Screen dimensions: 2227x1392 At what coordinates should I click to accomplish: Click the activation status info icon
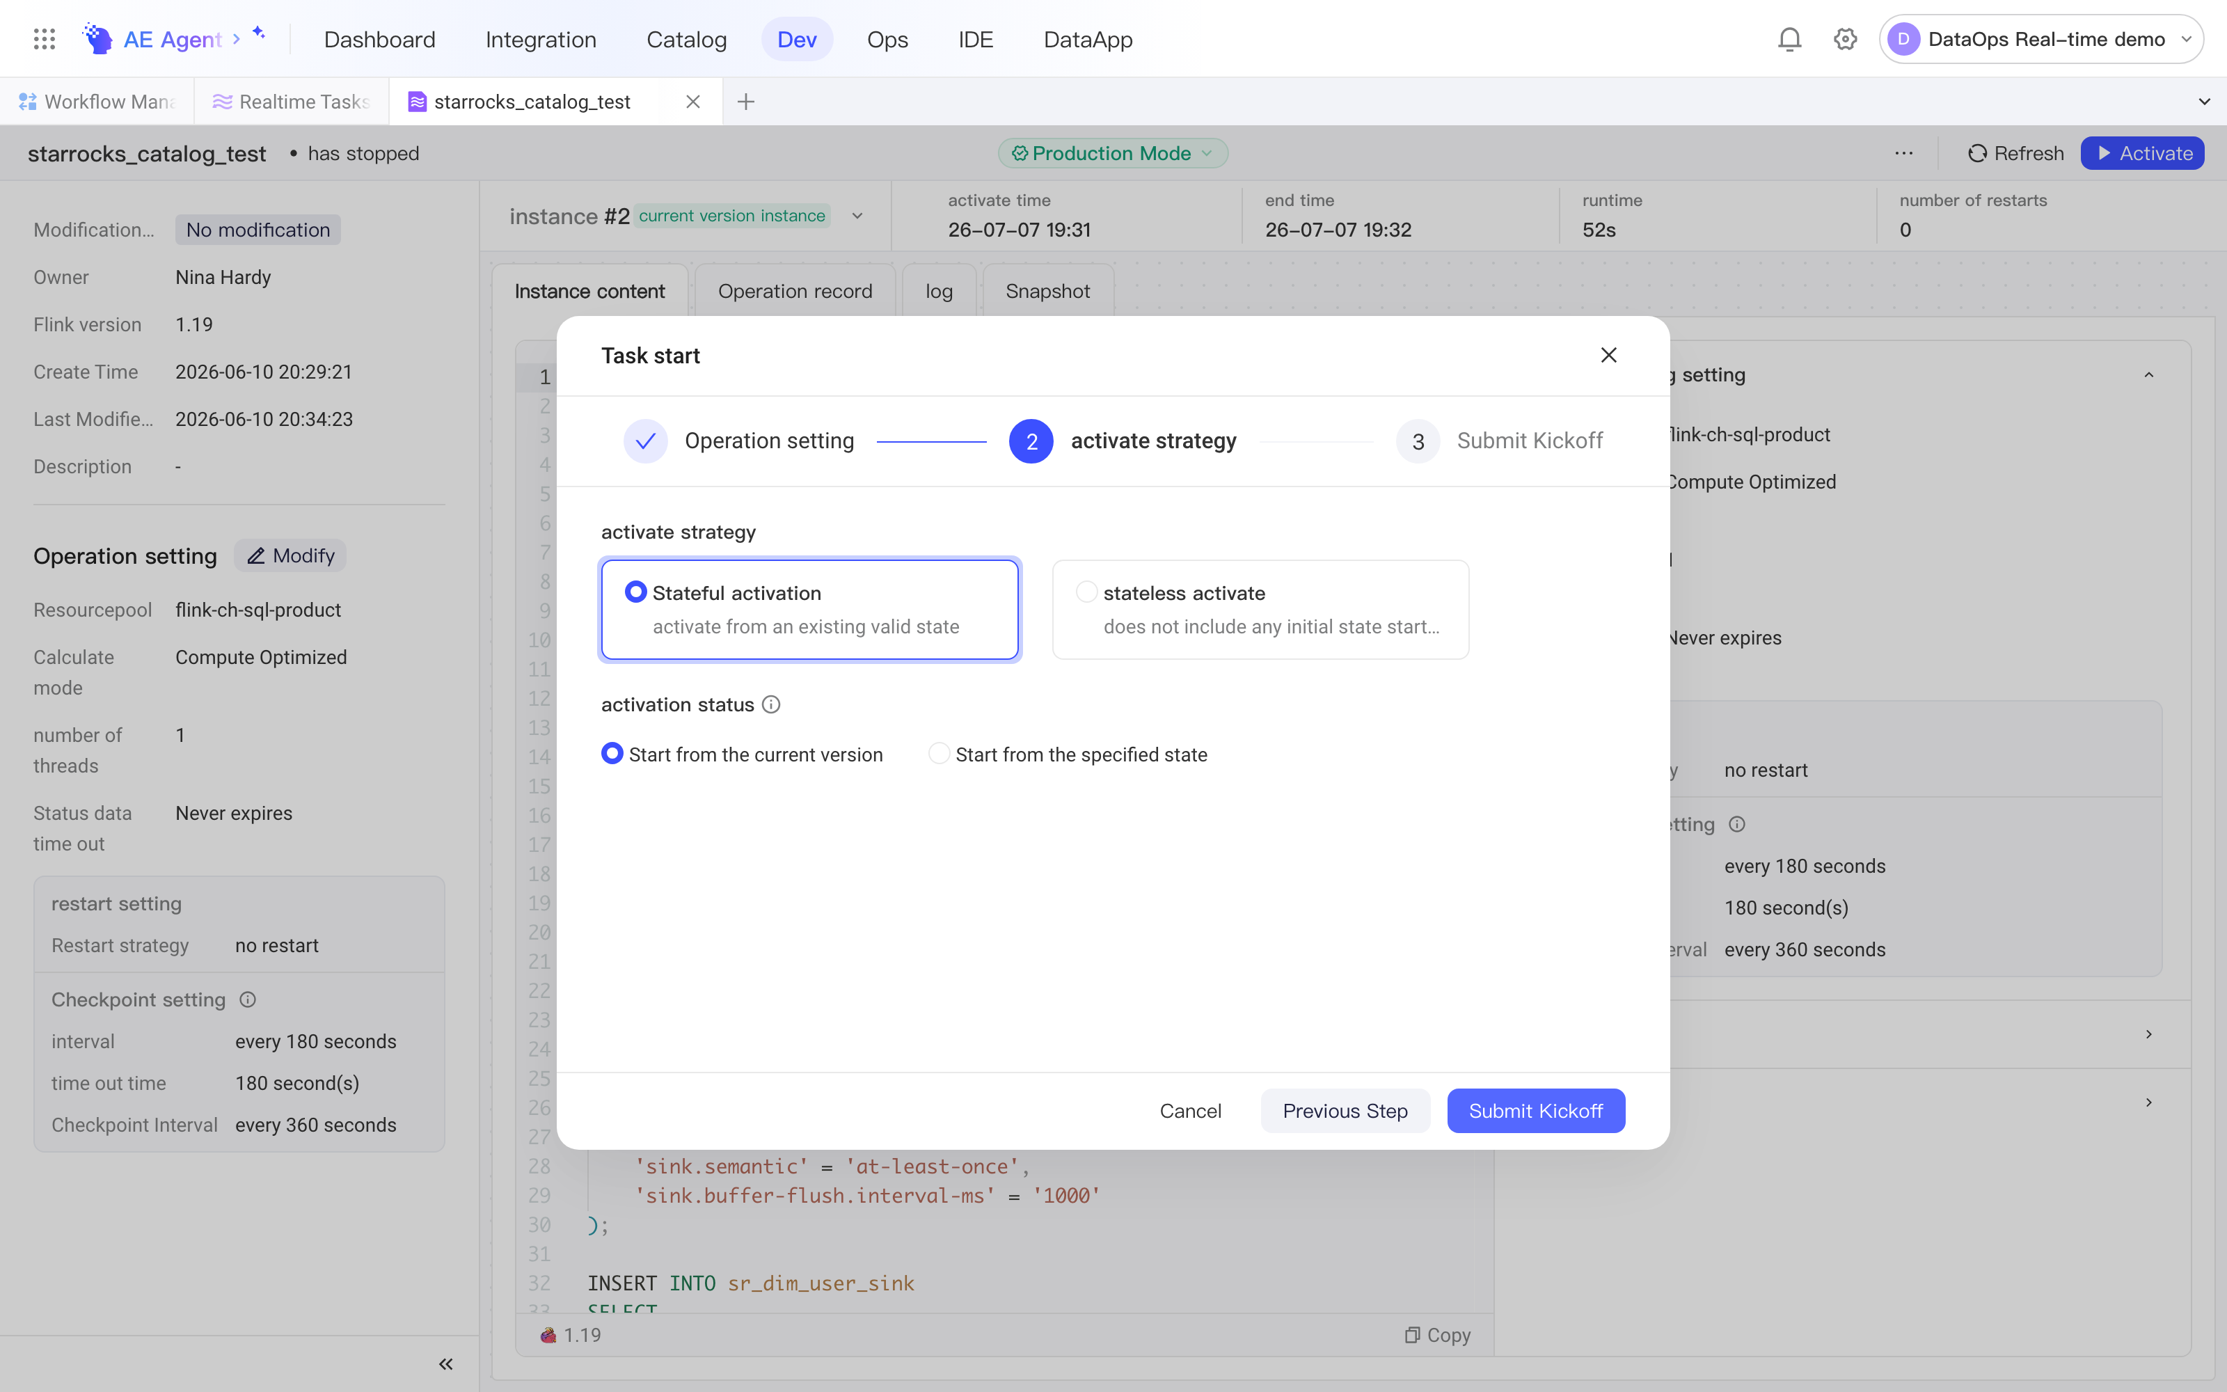(x=771, y=704)
